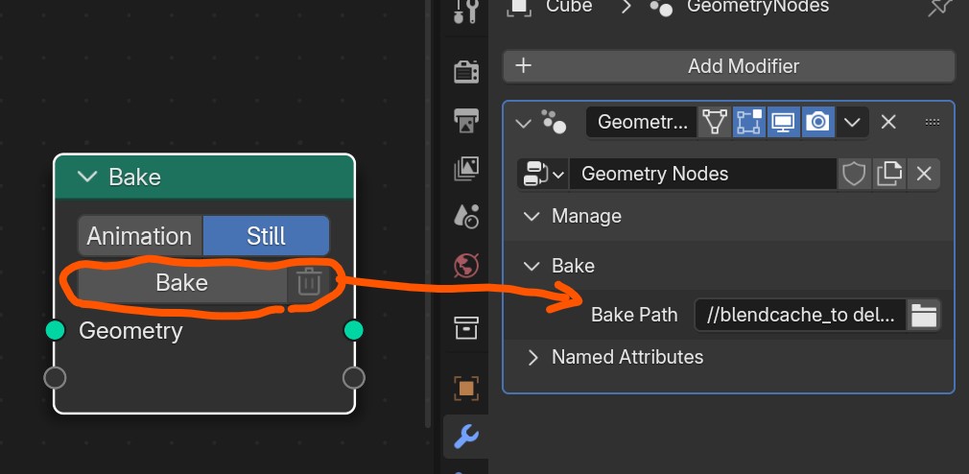969x474 pixels.
Task: Click the Add Modifier button
Action: pyautogui.click(x=729, y=66)
